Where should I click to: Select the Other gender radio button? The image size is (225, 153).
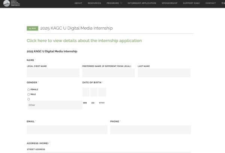[28, 99]
